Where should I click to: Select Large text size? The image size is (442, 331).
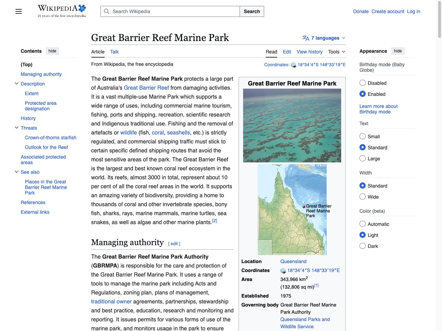click(x=363, y=158)
